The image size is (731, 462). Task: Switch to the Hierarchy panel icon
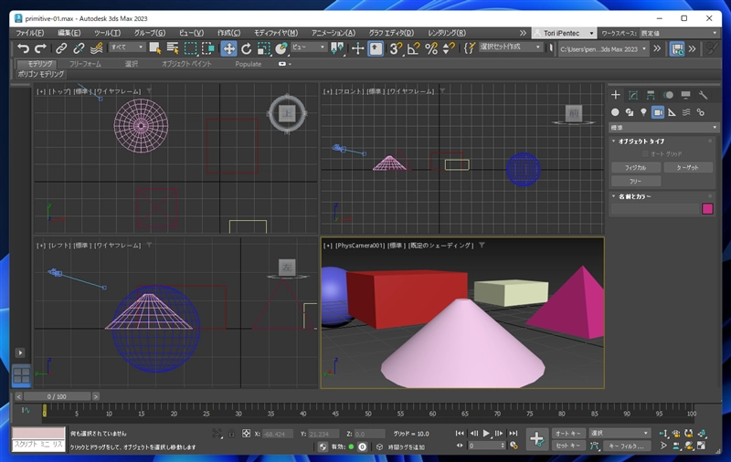click(x=650, y=95)
